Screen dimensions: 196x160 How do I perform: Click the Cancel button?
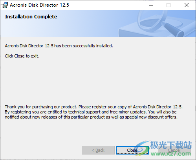click(x=174, y=150)
